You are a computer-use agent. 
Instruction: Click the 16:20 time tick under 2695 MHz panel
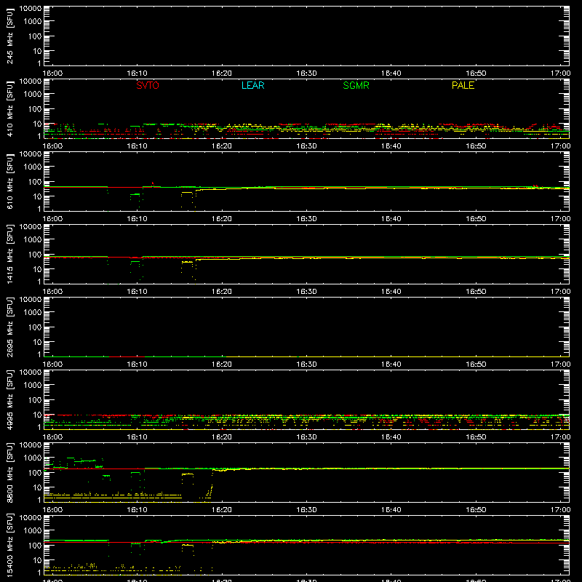[222, 364]
